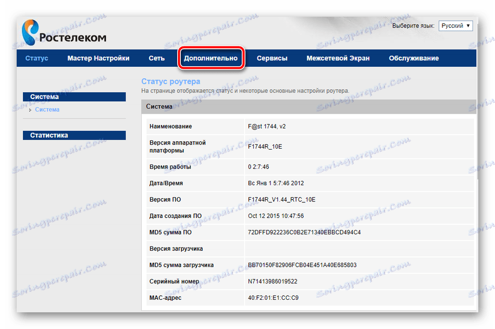Click the Статус роутера heading
The width and height of the screenshot is (495, 329).
tap(171, 81)
